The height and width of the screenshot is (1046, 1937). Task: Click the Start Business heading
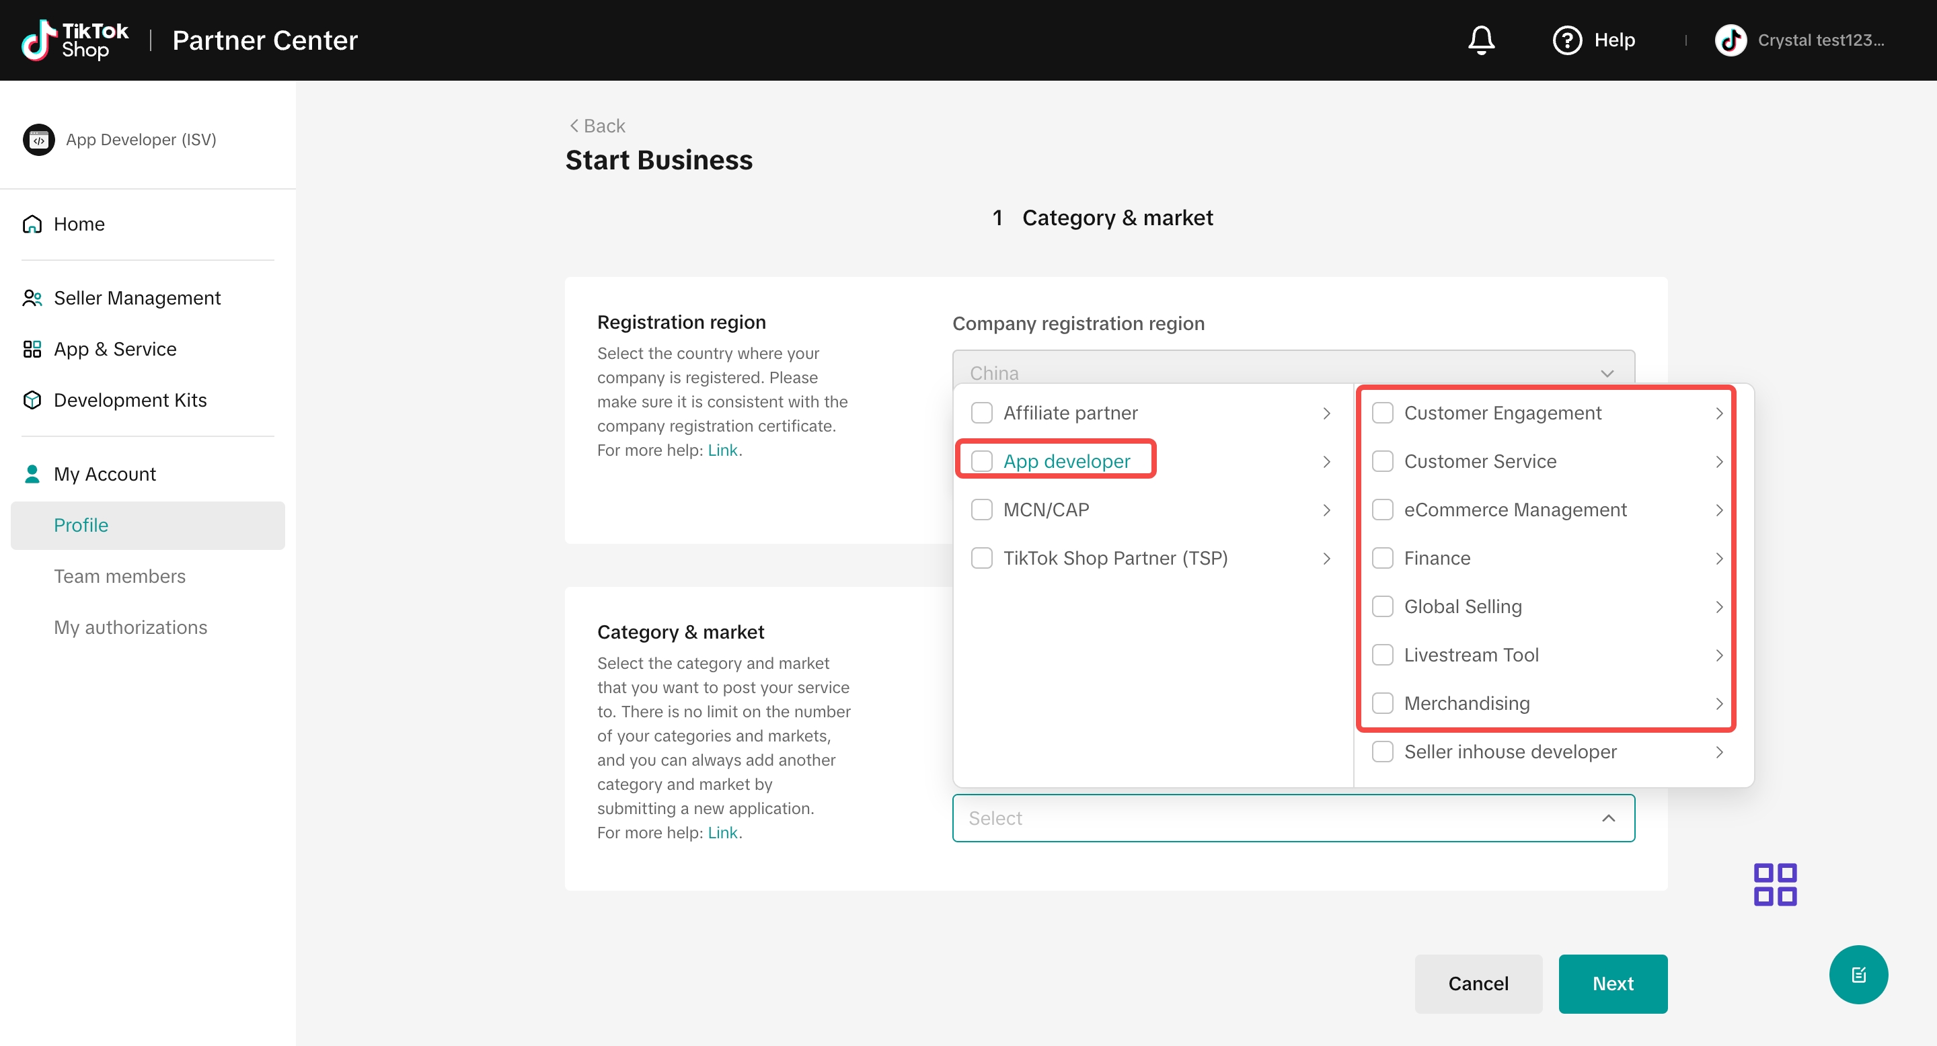[x=658, y=159]
